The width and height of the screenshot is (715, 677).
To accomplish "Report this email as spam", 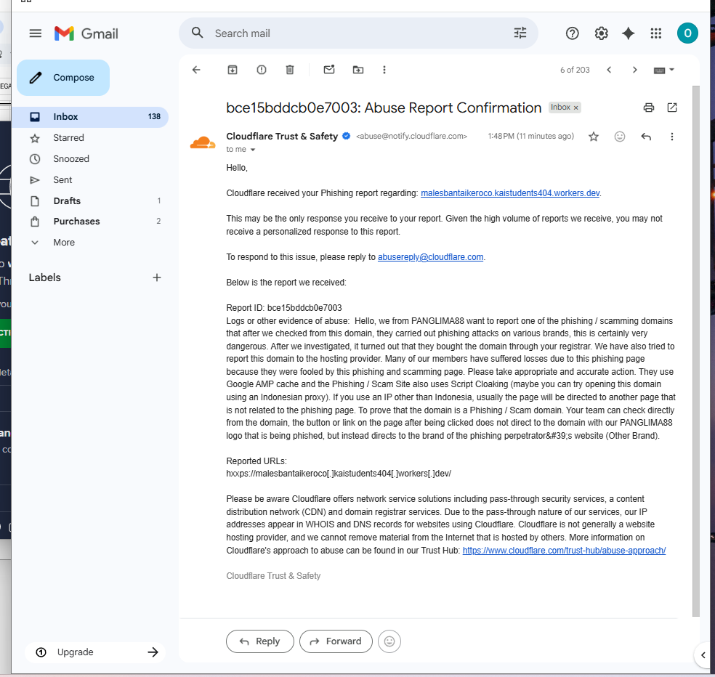I will pyautogui.click(x=262, y=70).
